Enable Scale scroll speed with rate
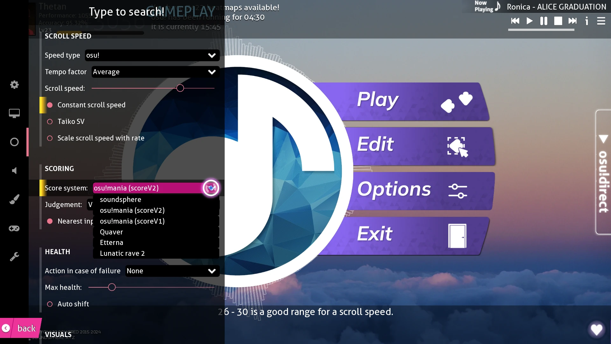The image size is (611, 344). 95,138
